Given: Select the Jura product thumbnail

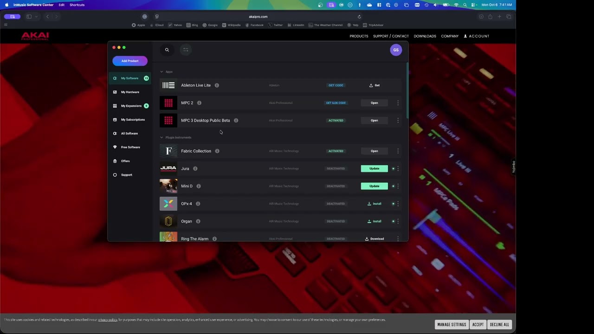Looking at the screenshot, I should point(168,168).
